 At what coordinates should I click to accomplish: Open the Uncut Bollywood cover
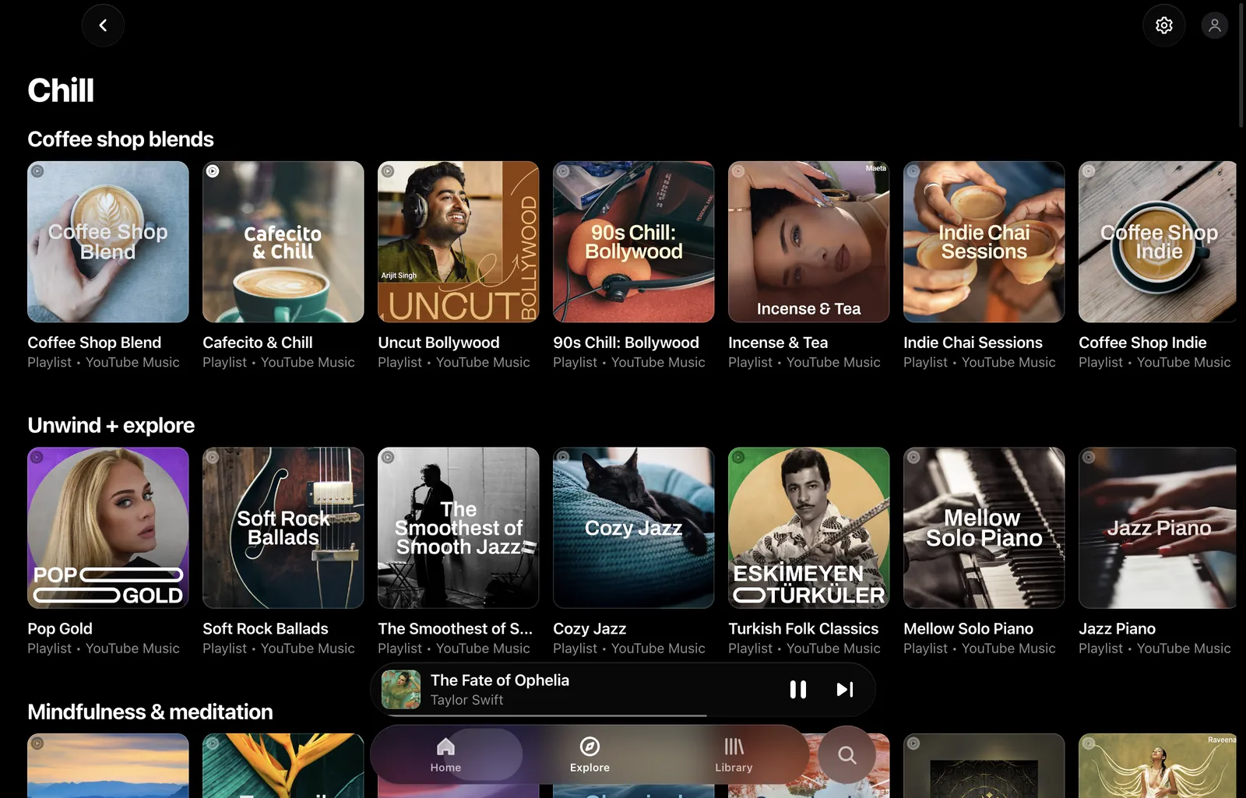pyautogui.click(x=459, y=242)
